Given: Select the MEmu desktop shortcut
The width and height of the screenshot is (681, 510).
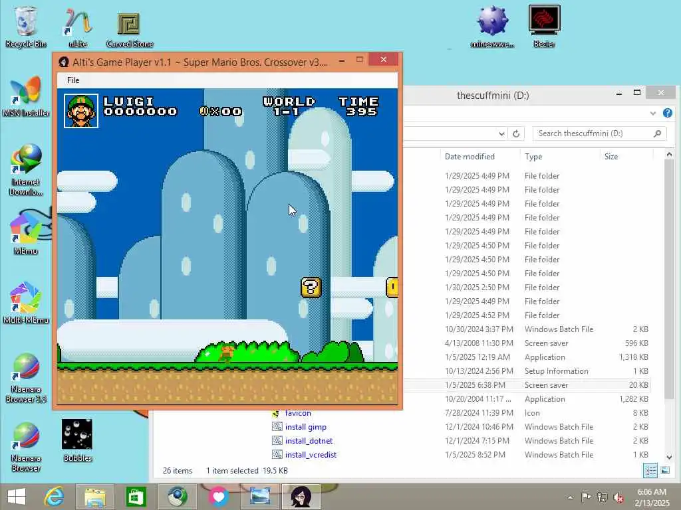Looking at the screenshot, I should tap(25, 233).
